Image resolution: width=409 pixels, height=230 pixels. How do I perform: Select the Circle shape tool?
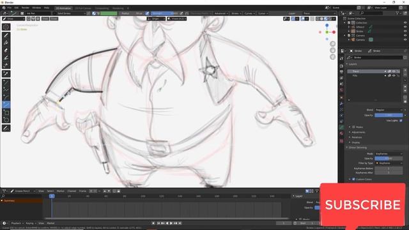point(6,120)
